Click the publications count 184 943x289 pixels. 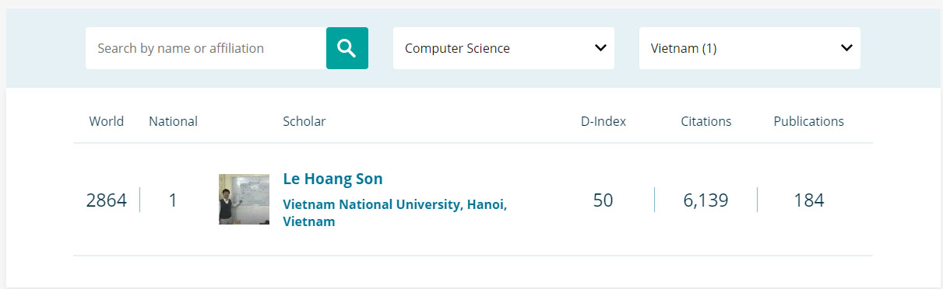pos(809,200)
